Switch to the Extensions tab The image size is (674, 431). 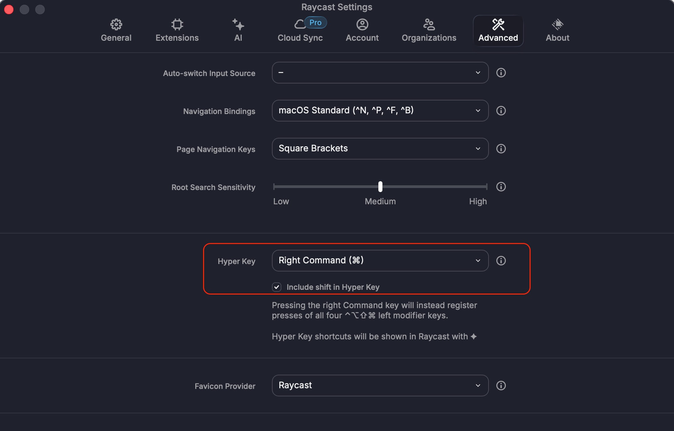click(x=177, y=31)
